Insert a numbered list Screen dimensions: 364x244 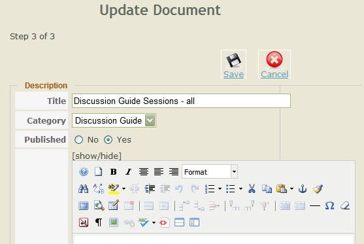point(210,188)
